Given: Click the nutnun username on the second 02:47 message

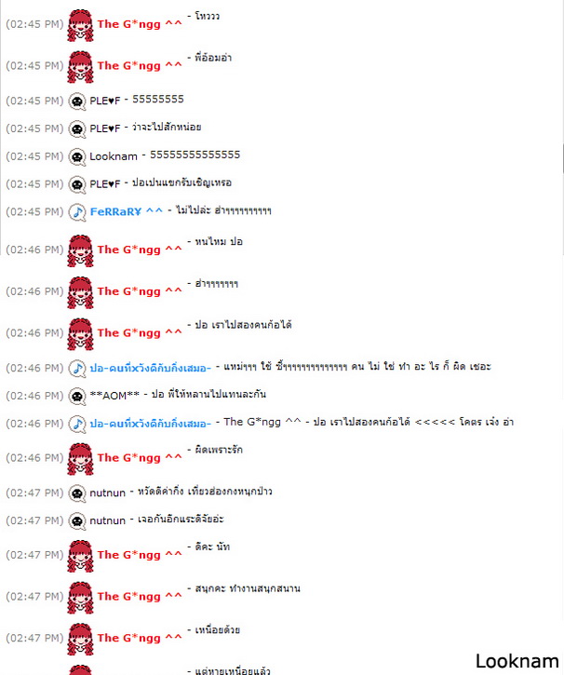Looking at the screenshot, I should pyautogui.click(x=108, y=520).
